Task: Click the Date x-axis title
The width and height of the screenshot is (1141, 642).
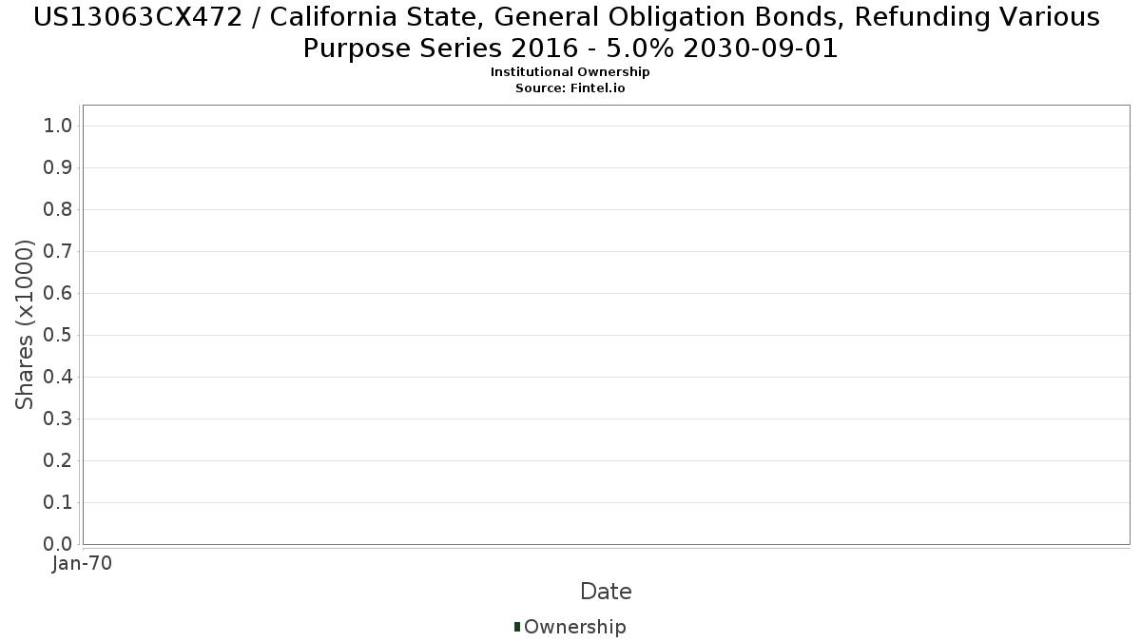Action: (x=606, y=592)
